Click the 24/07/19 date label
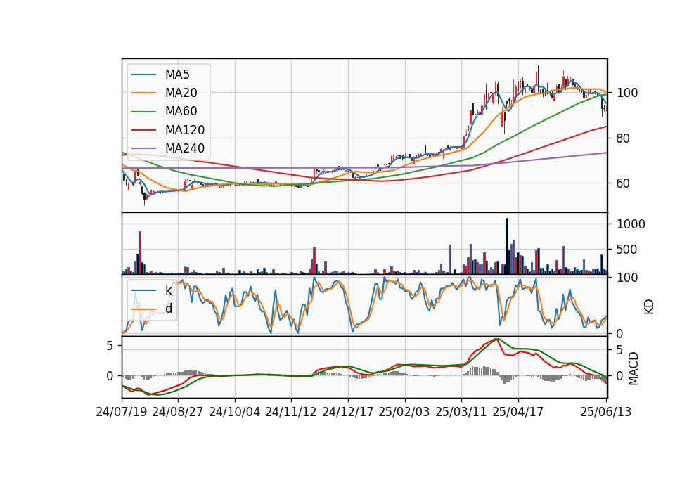The image size is (675, 485). (122, 413)
